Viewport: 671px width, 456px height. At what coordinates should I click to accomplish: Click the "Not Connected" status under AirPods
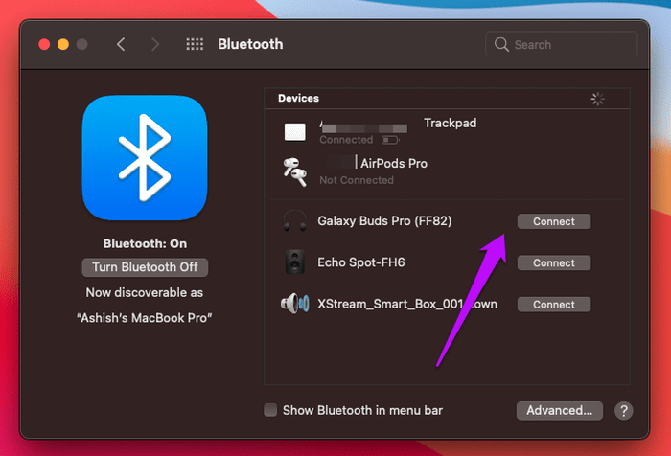point(357,180)
